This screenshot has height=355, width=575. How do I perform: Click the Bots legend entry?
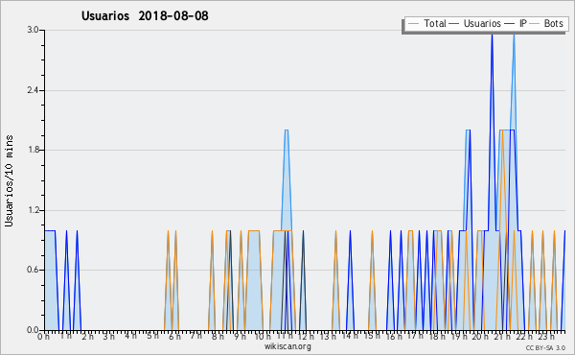pos(547,23)
